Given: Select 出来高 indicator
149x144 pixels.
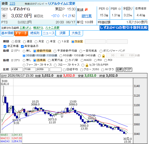Looking at the screenshot, I should pyautogui.click(x=35, y=60).
